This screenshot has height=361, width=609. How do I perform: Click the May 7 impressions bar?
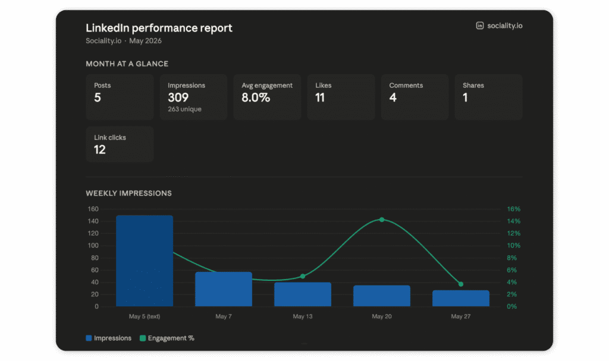pyautogui.click(x=224, y=289)
